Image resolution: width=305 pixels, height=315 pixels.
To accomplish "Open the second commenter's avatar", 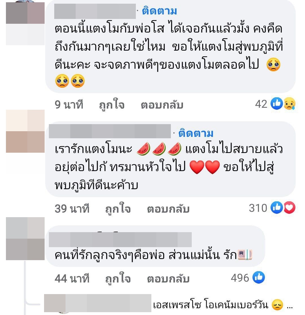I will click(25, 131).
